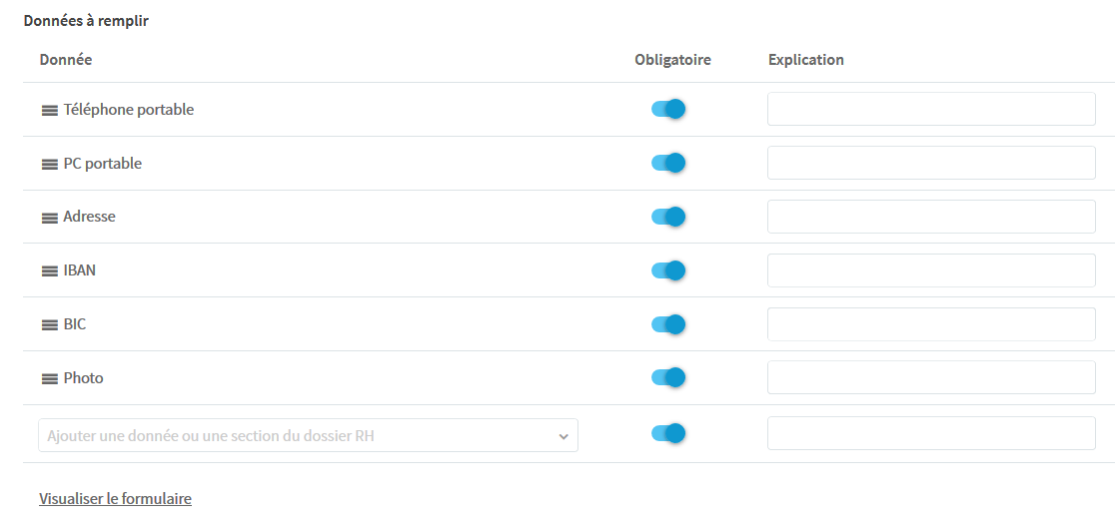1115x526 pixels.
Task: Click the handle icon beside BIC
Action: [x=49, y=324]
